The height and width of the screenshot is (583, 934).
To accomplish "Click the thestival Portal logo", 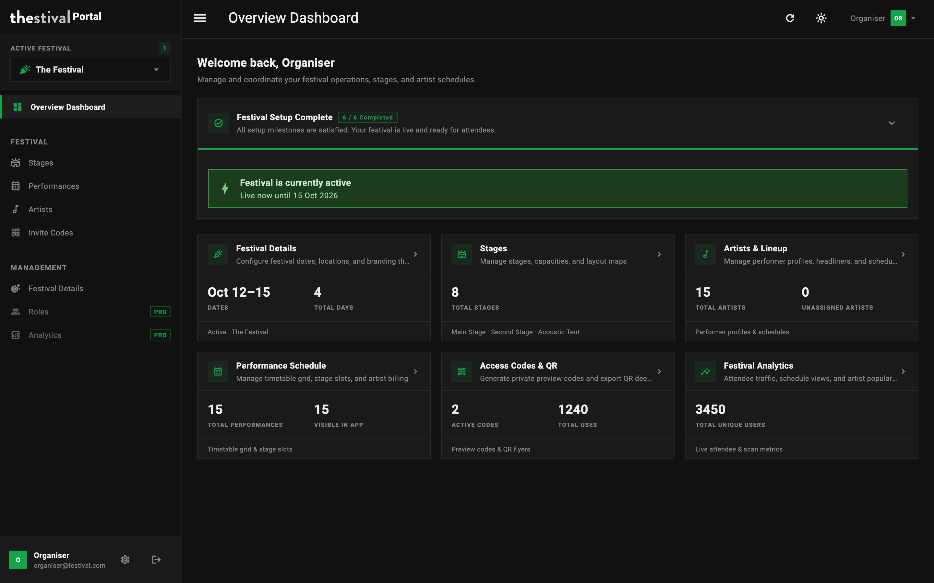I will click(x=56, y=17).
